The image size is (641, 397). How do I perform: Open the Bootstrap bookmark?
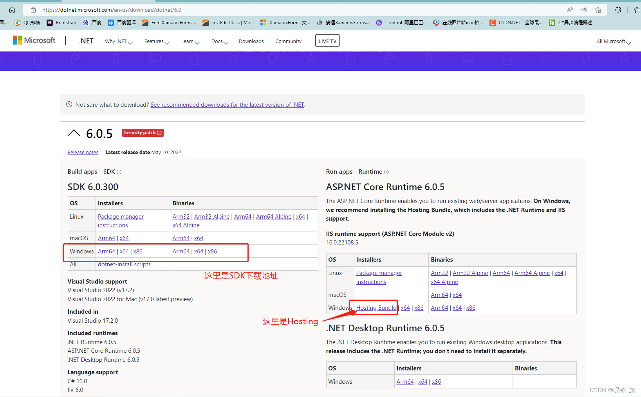[x=61, y=23]
